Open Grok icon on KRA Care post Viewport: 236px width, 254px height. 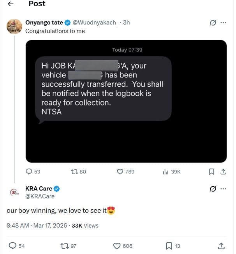pyautogui.click(x=213, y=189)
